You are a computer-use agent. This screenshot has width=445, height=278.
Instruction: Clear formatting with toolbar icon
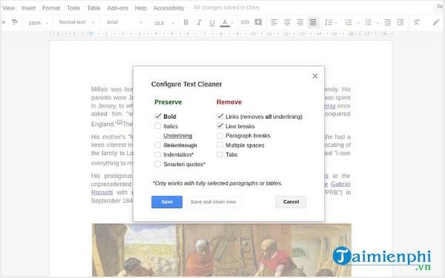coord(416,22)
